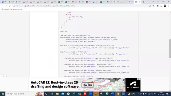This screenshot has width=171, height=96.
Task: Click the Buy now ad button
Action: 88,85
